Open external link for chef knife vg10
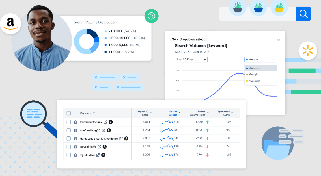The image size is (321, 176). 104,130
